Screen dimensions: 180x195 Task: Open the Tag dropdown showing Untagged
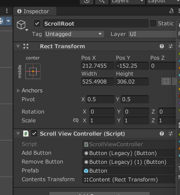click(74, 34)
